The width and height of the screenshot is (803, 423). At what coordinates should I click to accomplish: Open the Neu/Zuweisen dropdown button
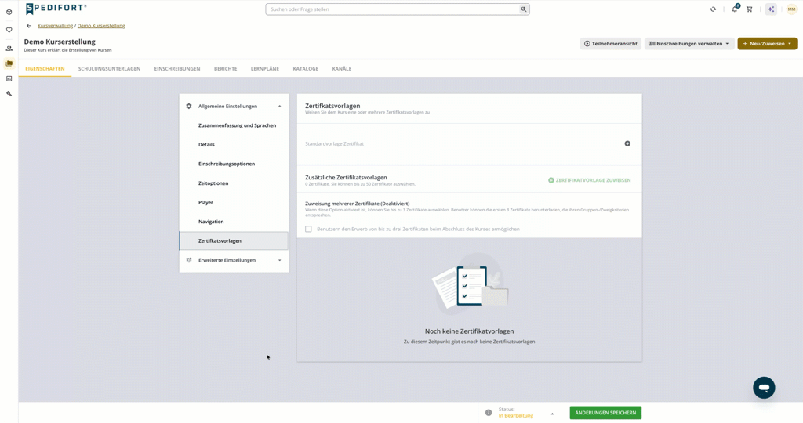[767, 44]
